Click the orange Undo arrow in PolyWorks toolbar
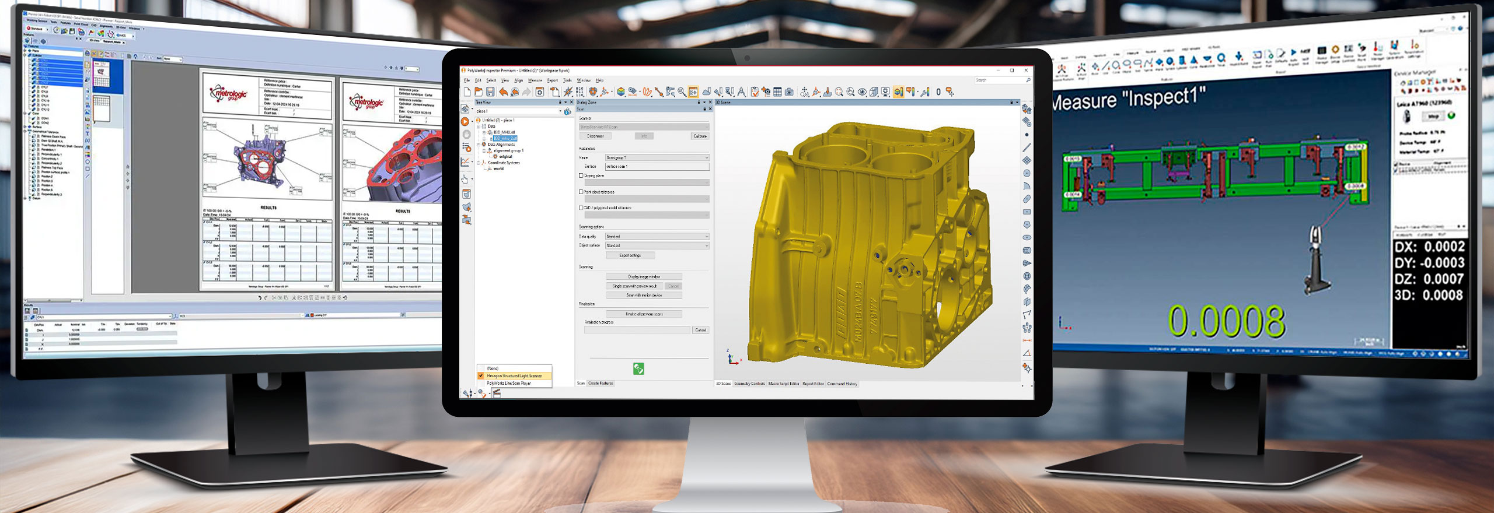 [x=504, y=92]
